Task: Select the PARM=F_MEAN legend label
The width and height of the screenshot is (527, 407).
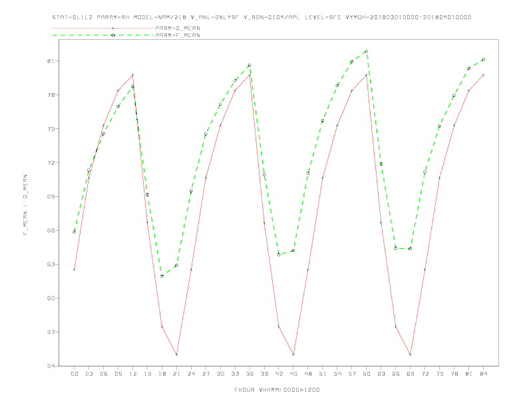Action: coord(178,35)
